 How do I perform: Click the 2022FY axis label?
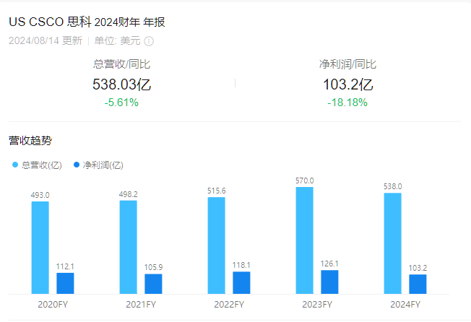point(229,304)
